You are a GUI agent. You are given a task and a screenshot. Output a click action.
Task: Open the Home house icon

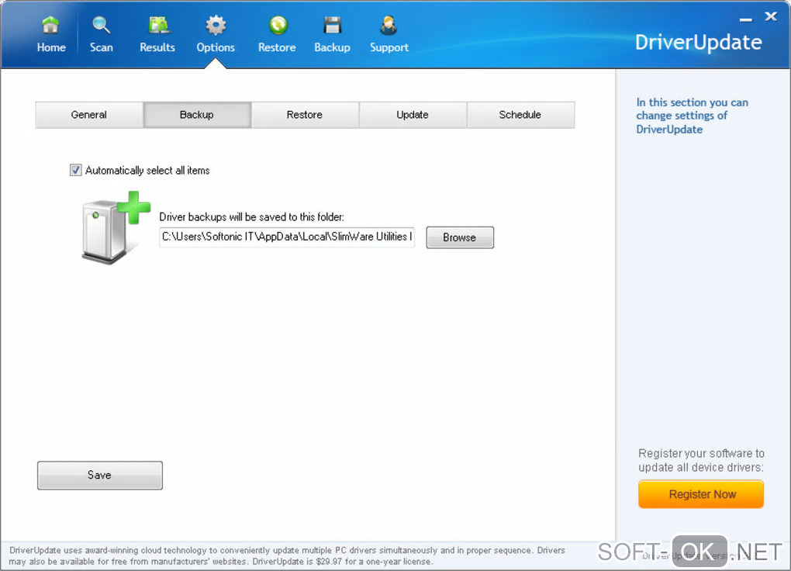pos(50,26)
